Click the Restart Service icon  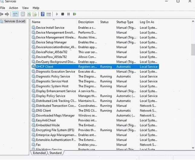(74, 14)
